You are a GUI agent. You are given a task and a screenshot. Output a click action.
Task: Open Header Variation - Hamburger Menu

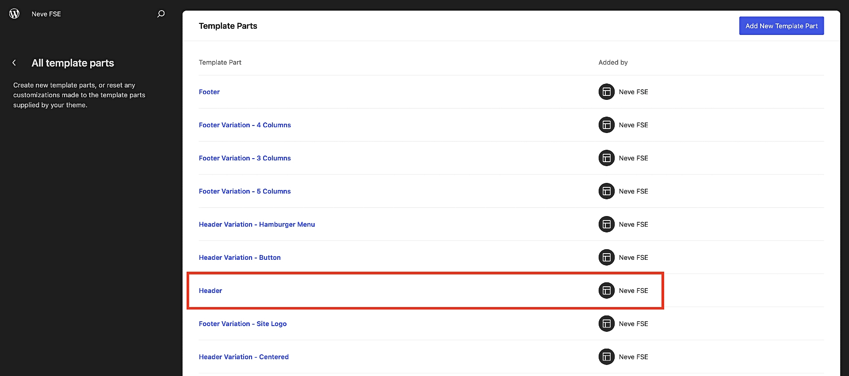click(x=257, y=224)
